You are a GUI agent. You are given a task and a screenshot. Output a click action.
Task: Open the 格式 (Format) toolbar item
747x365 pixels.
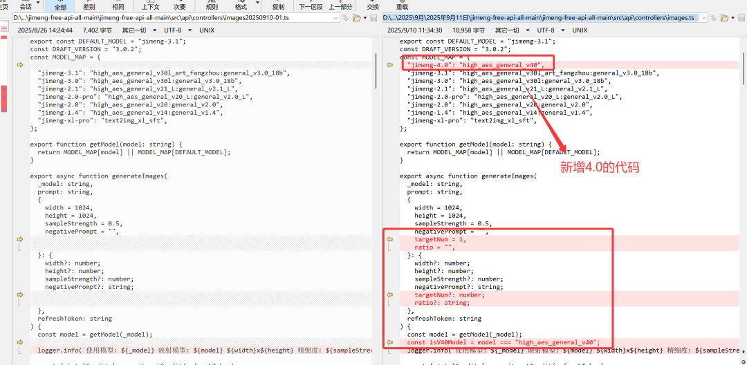point(241,5)
